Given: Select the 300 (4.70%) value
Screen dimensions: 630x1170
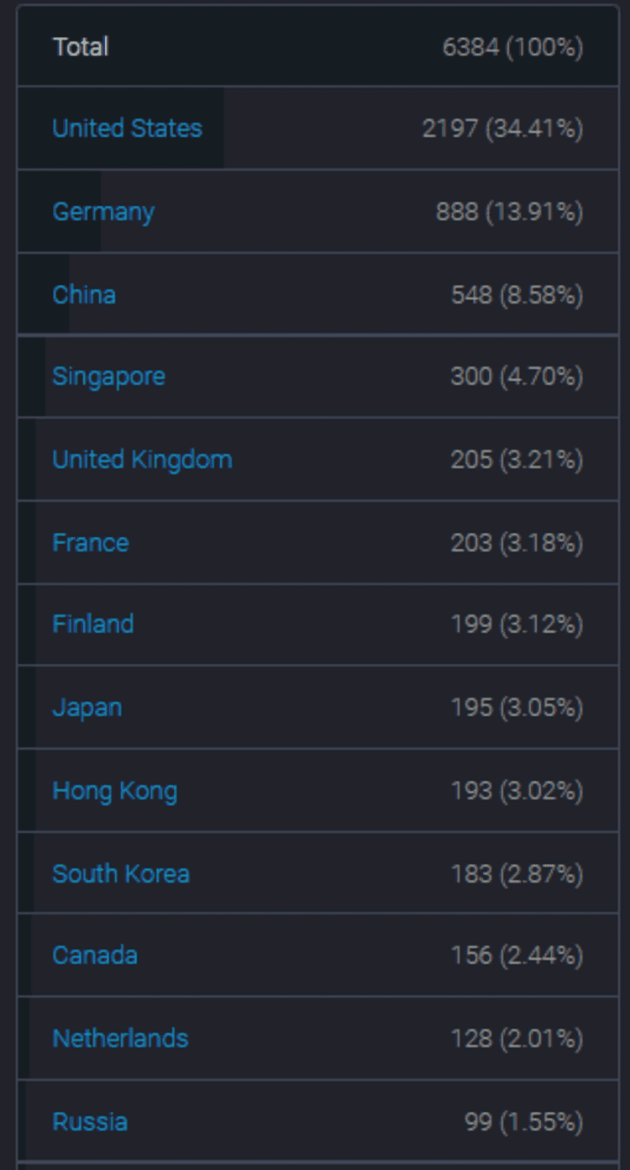Looking at the screenshot, I should coord(517,377).
